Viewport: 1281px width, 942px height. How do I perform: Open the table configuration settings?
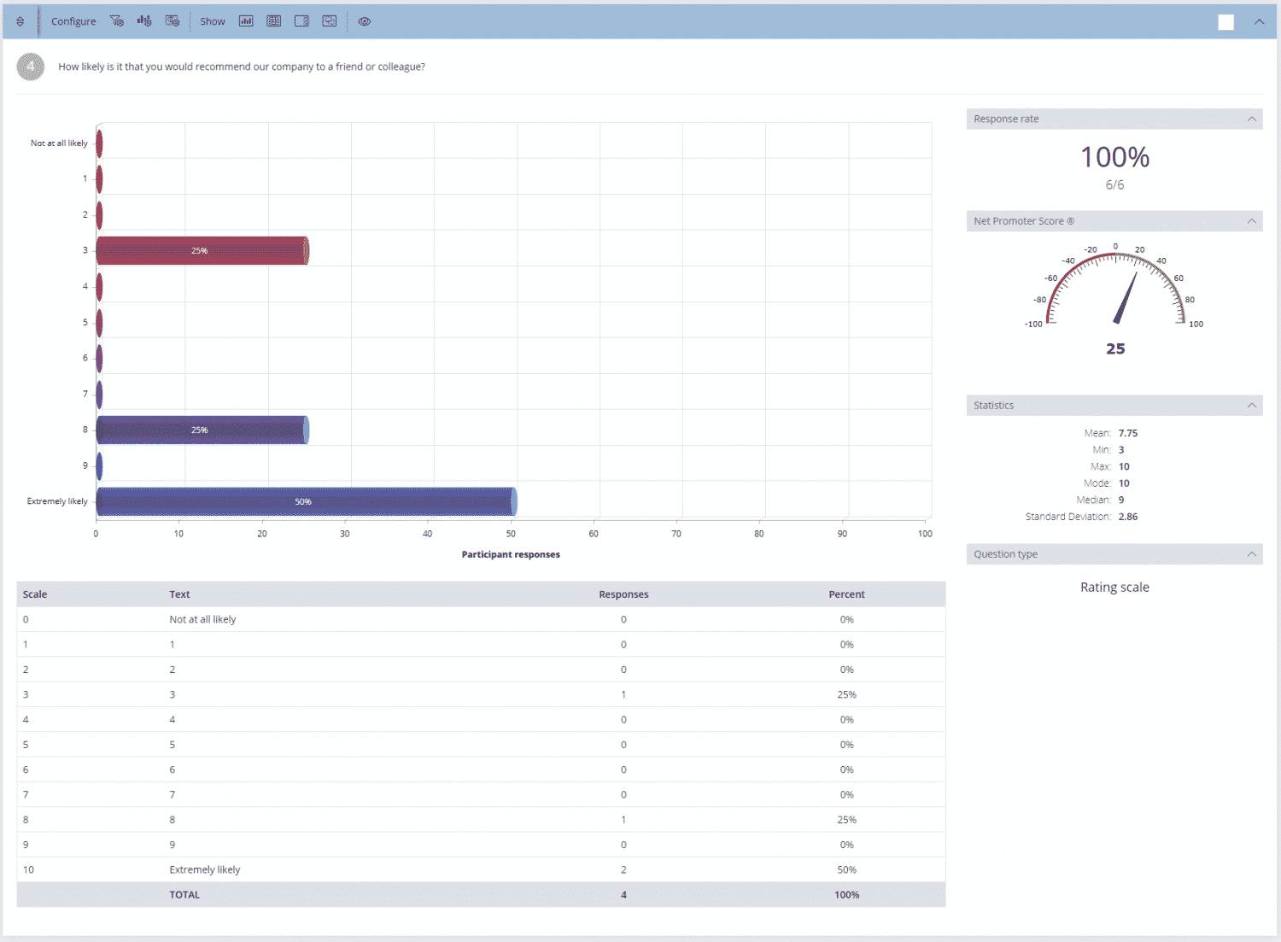pos(173,21)
